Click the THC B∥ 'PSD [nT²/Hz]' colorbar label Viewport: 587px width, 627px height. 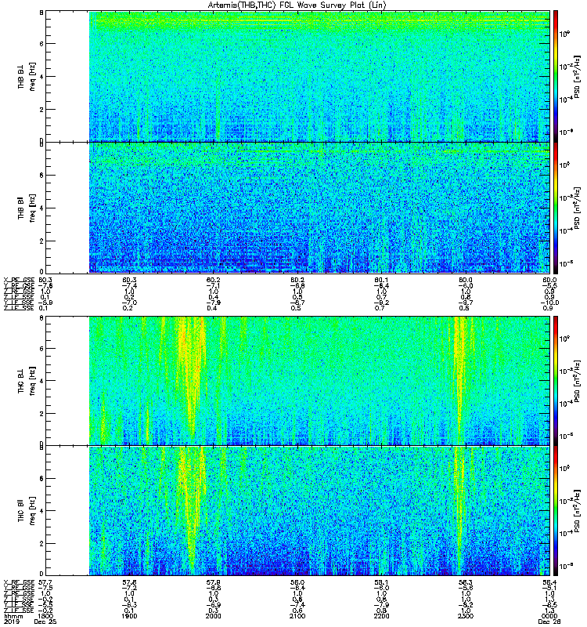[577, 511]
